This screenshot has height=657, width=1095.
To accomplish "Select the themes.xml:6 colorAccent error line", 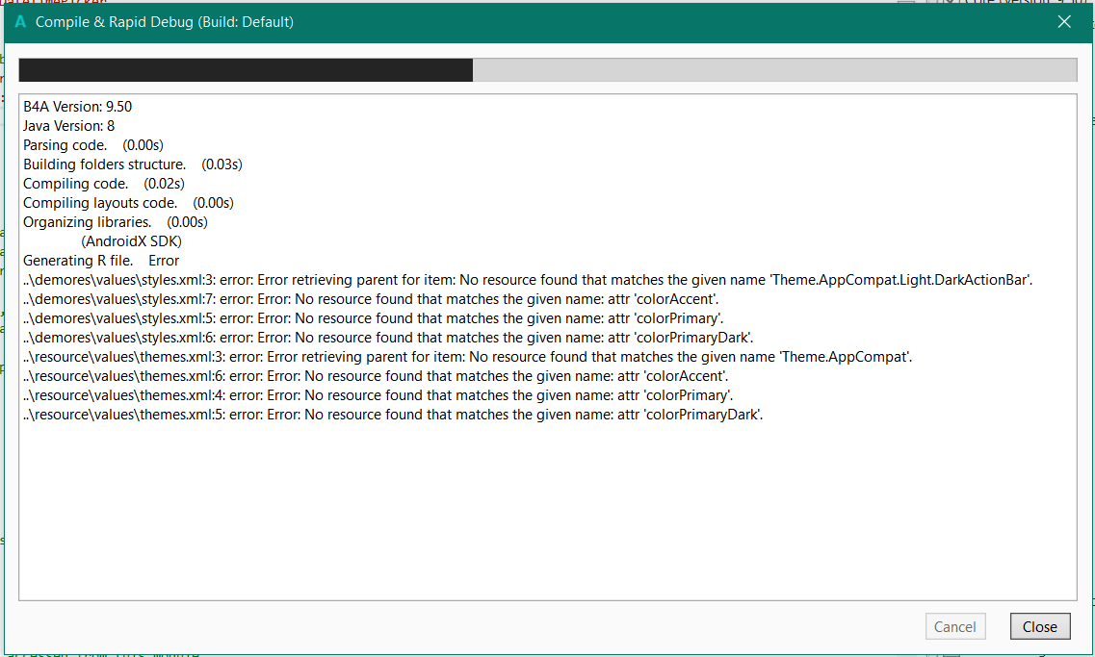I will coord(376,376).
